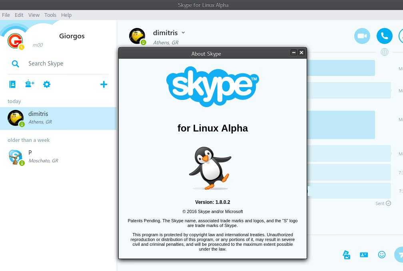Click the send message button
The width and height of the screenshot is (403, 271).
399,255
